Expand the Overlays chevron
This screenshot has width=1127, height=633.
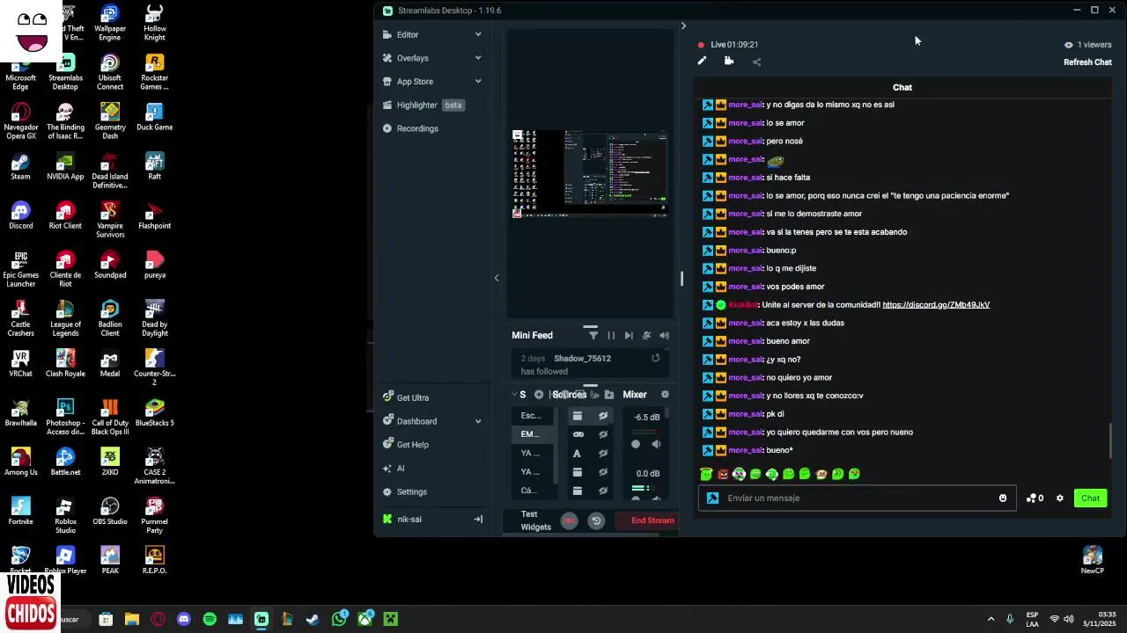[478, 58]
